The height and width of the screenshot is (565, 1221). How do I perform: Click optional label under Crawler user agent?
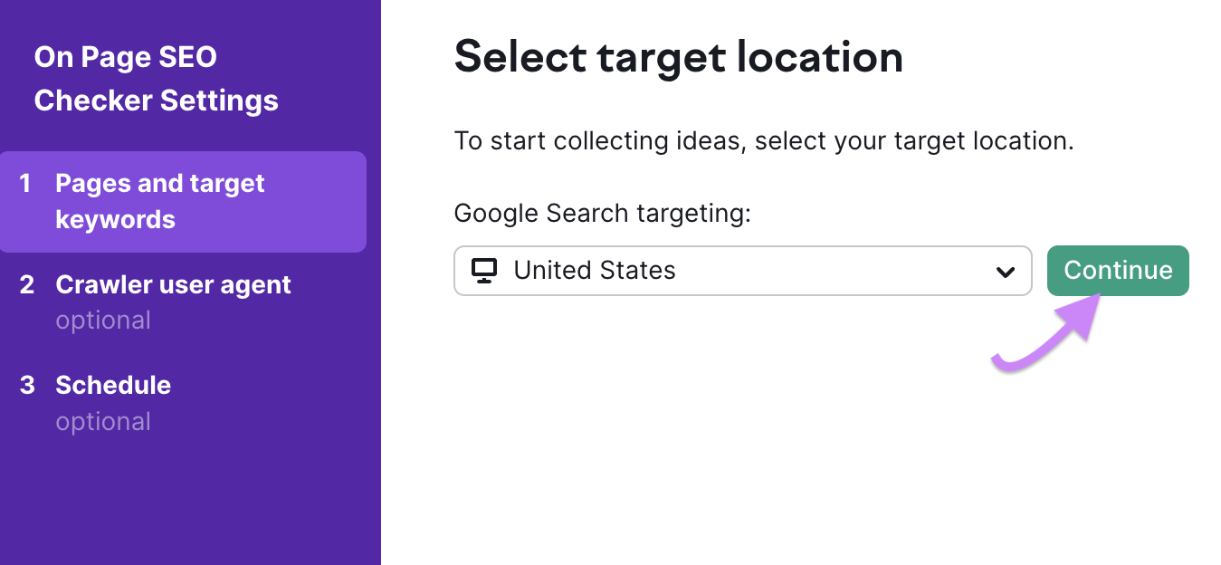click(x=103, y=320)
